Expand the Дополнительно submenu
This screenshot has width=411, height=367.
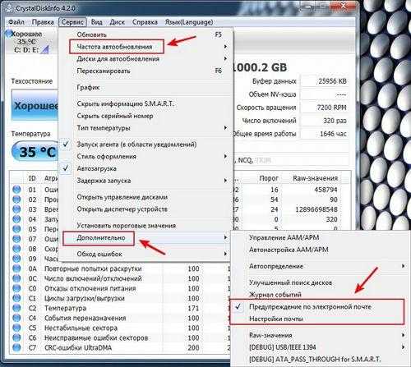145,237
